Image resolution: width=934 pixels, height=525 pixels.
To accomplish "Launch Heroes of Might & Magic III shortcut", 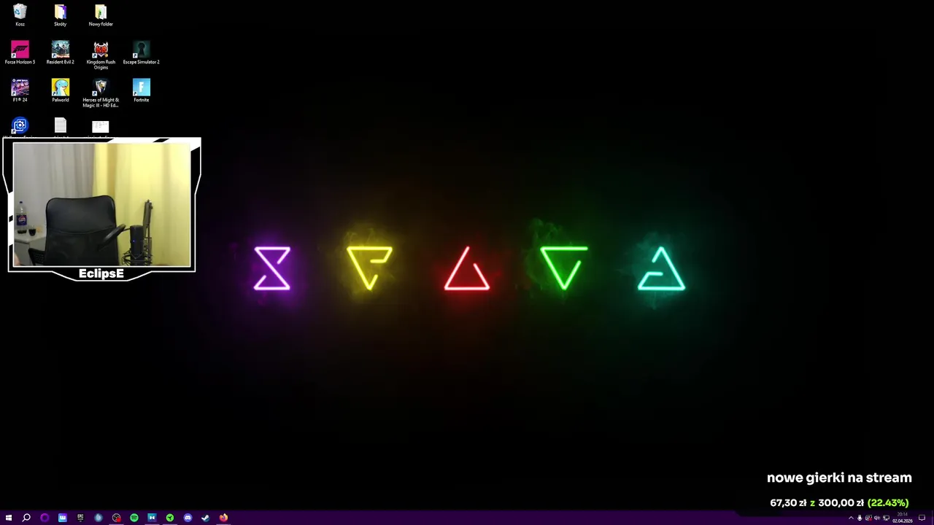I will click(101, 93).
